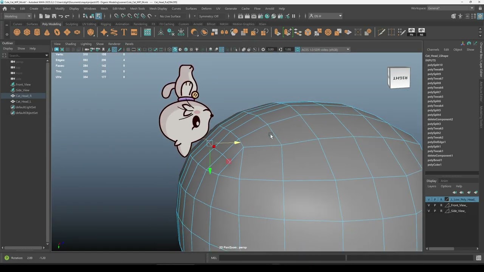Image resolution: width=484 pixels, height=272 pixels.
Task: Expand the Outliner search filter dropdown arrow
Action: [47, 56]
